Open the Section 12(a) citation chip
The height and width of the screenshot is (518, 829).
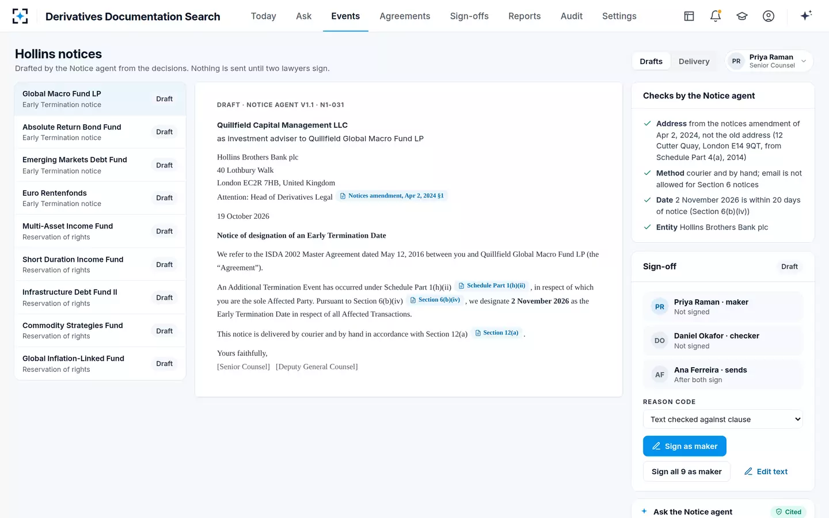click(x=497, y=333)
